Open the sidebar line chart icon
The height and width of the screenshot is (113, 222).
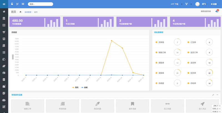4,107
